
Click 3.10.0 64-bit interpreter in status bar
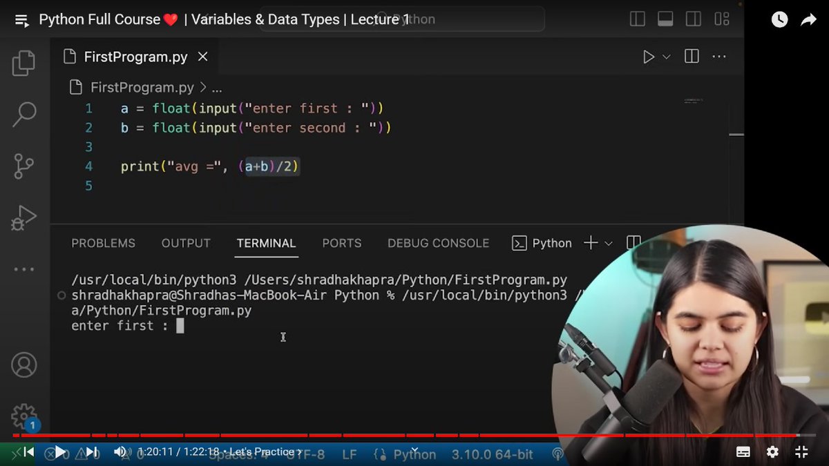point(493,454)
